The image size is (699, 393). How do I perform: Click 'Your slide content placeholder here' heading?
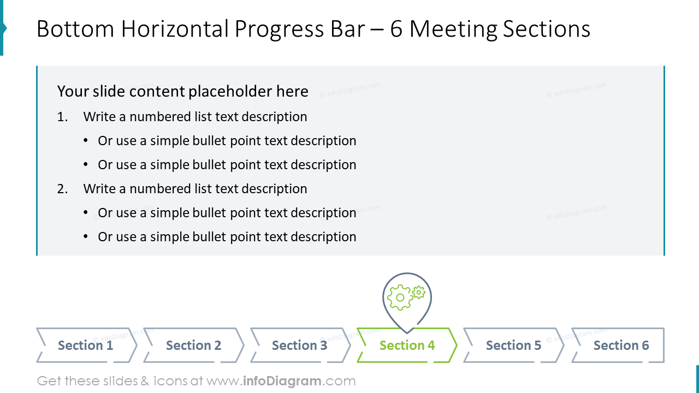pyautogui.click(x=183, y=91)
